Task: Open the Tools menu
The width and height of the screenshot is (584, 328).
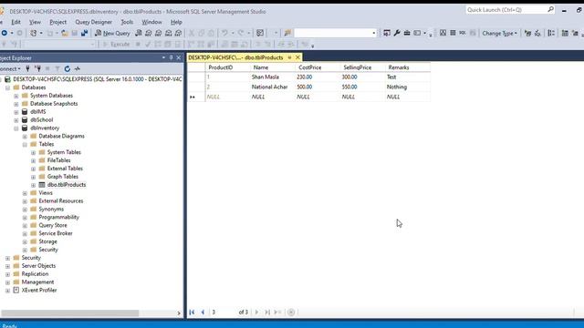Action: [x=127, y=22]
